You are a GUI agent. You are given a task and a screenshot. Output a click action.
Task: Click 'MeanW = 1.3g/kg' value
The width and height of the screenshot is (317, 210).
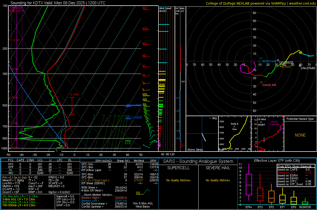click(13, 180)
